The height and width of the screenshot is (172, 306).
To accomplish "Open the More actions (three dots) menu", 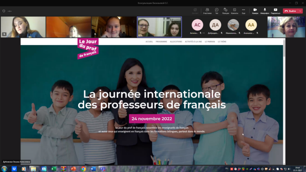I will [243, 10].
